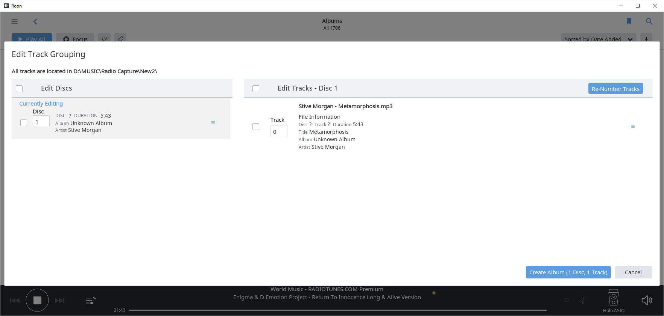Screen dimensions: 664x316
Task: Click the Play All button
Action: pos(32,39)
